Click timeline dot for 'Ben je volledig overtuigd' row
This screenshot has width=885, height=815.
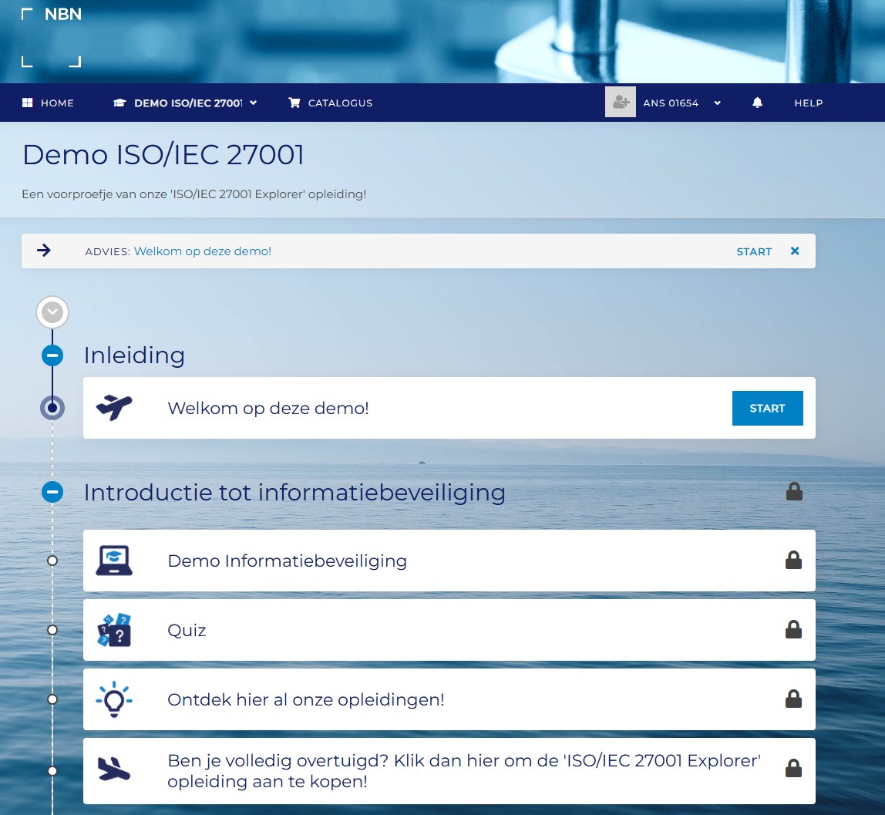click(x=52, y=771)
